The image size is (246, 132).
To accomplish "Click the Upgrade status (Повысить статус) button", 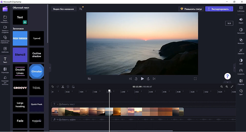I will [191, 9].
